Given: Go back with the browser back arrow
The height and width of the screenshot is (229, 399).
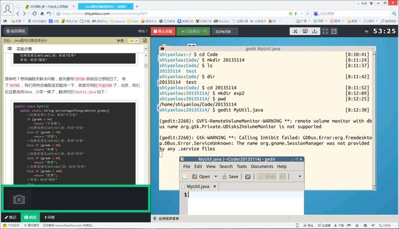Looking at the screenshot, I should coord(18,13).
